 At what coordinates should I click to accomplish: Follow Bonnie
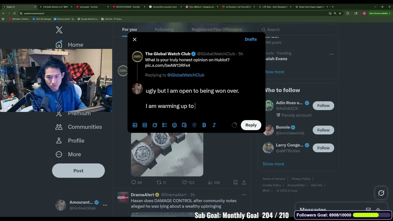323,130
